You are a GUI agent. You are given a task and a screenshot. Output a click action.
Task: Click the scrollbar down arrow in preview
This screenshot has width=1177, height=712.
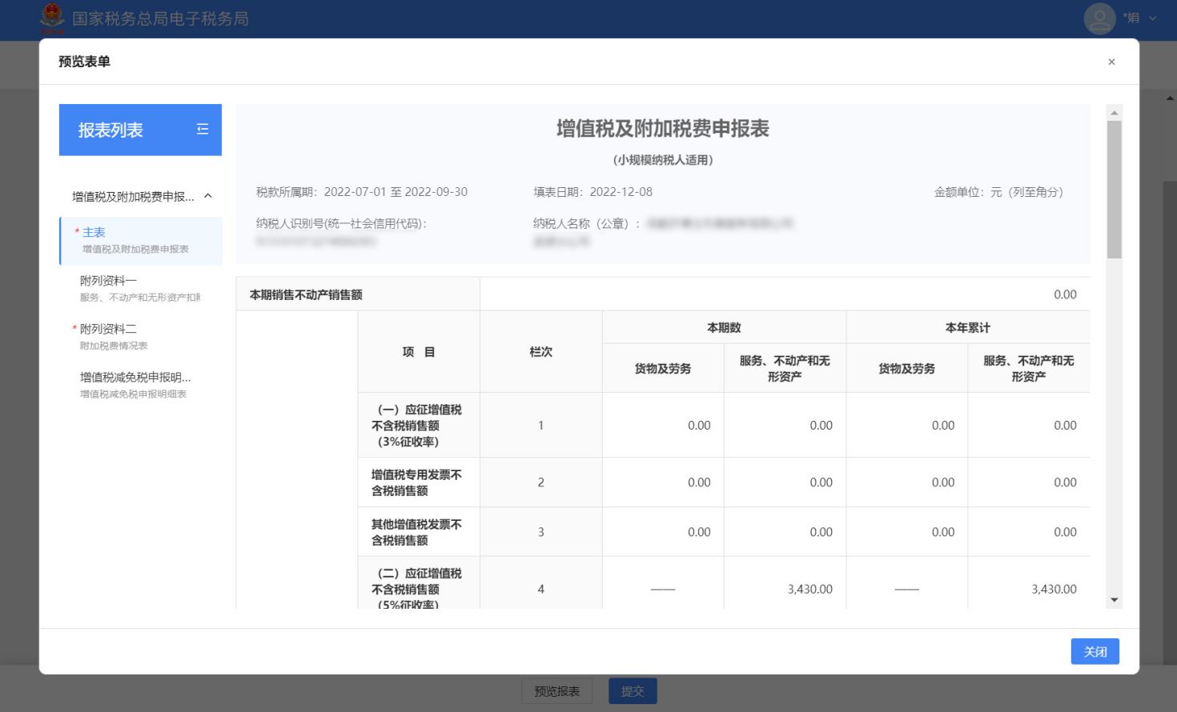pos(1114,600)
